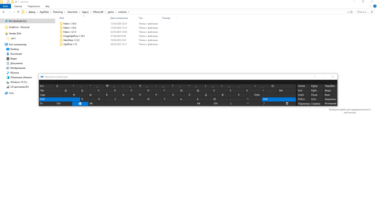Click the New folder icon in title bar
Screen dimensions: 377x205
(x=12, y=2)
